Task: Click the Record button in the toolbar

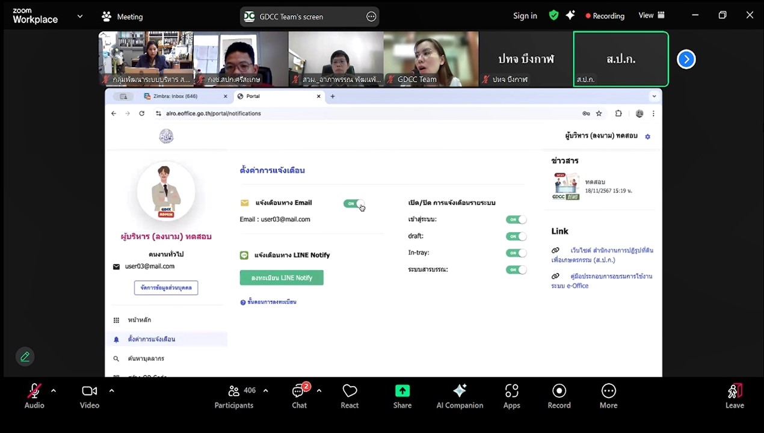Action: 559,396
